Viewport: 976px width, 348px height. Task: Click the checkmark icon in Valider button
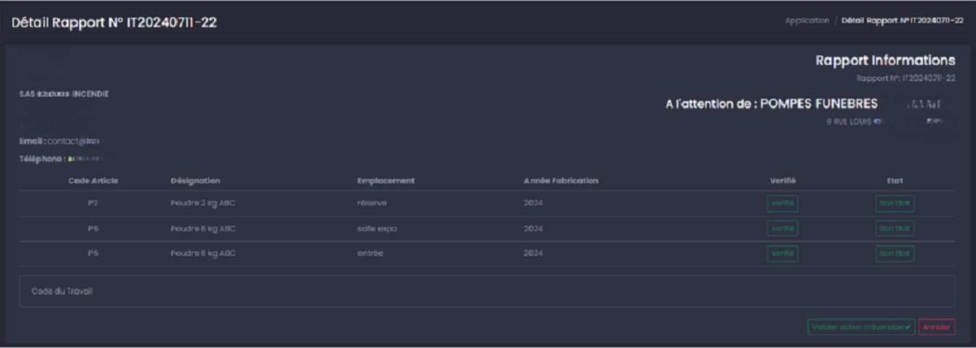click(909, 327)
